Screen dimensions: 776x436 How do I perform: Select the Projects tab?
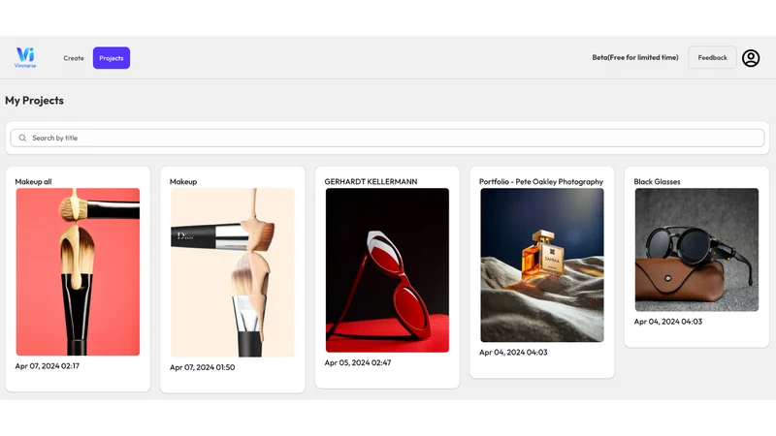tap(112, 58)
